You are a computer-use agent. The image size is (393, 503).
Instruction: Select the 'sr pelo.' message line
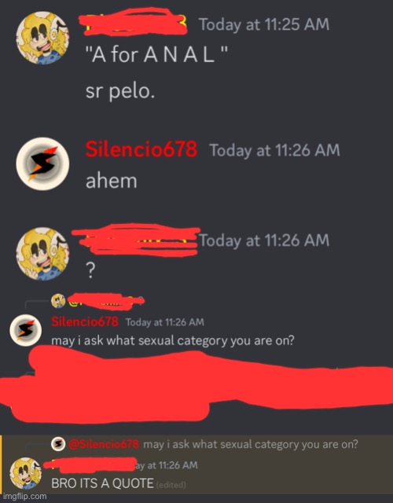pyautogui.click(x=120, y=91)
